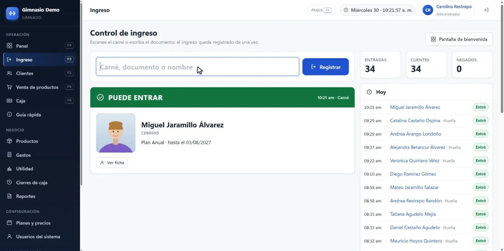Click Ver ficha for Miguel Jaramillo
The width and height of the screenshot is (504, 251).
(x=112, y=163)
